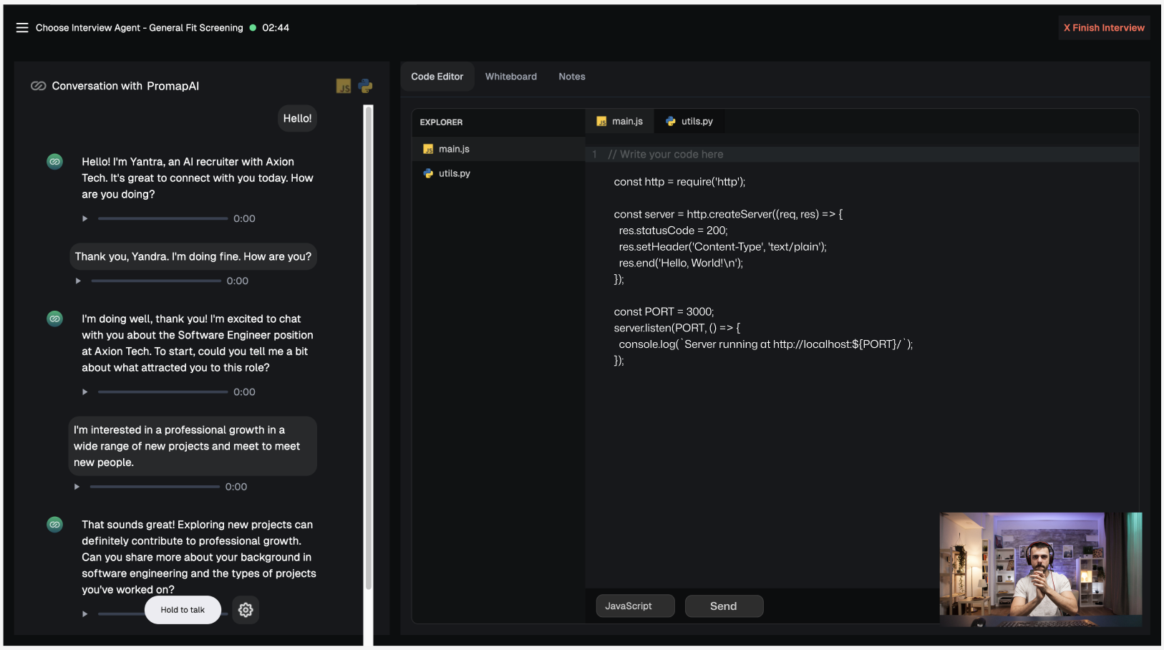
Task: Open the Whiteboard tab
Action: [511, 77]
